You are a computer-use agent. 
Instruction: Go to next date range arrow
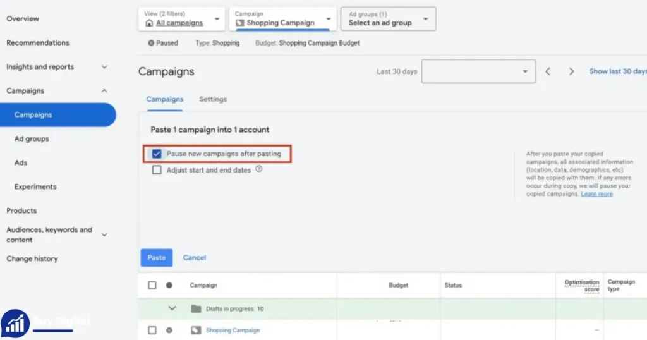(x=571, y=71)
